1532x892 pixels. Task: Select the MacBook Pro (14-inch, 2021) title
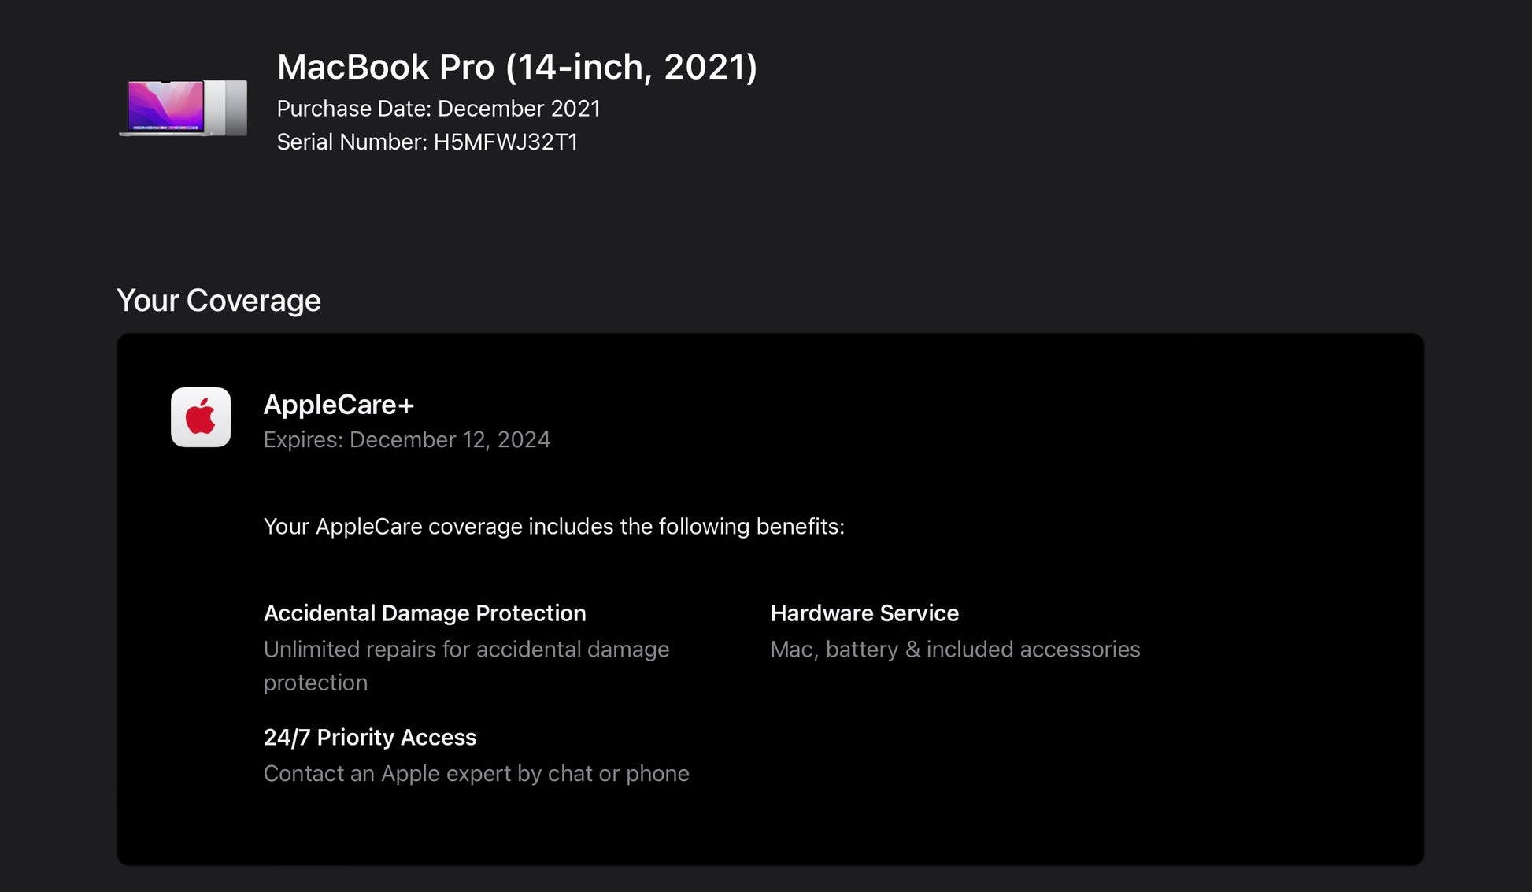pos(516,67)
